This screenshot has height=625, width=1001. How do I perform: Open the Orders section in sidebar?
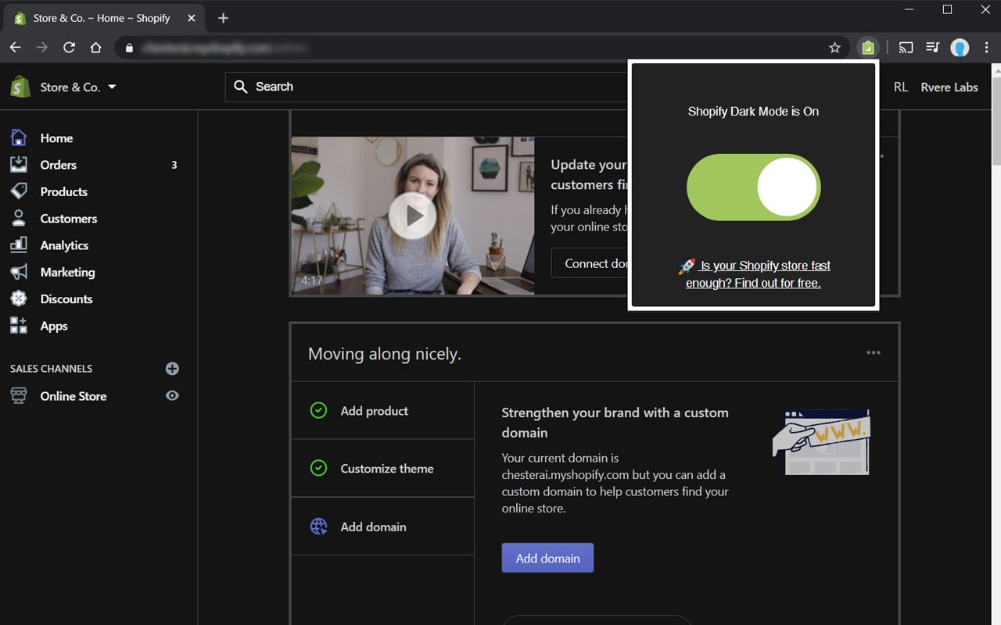[57, 164]
